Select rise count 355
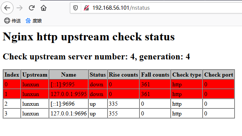 pyautogui.click(x=123, y=114)
